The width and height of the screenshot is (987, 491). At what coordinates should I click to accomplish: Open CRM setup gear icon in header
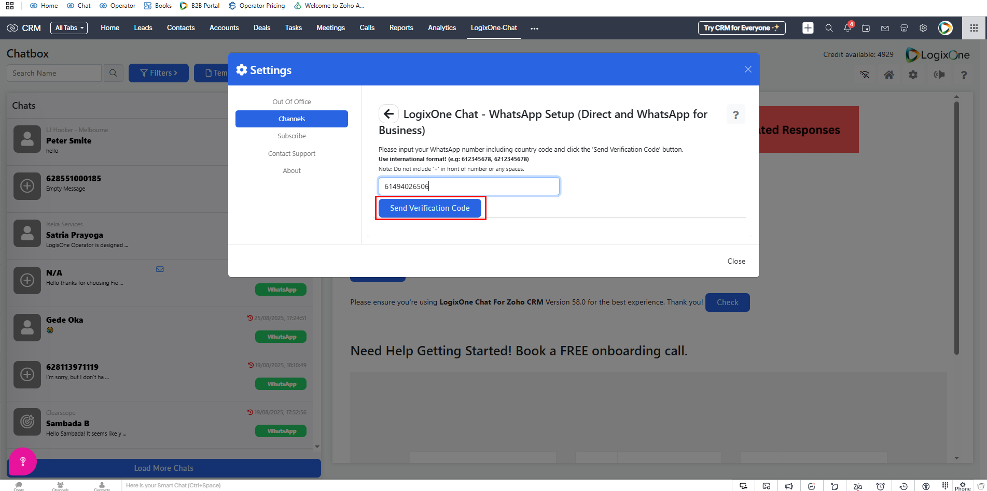click(x=923, y=28)
